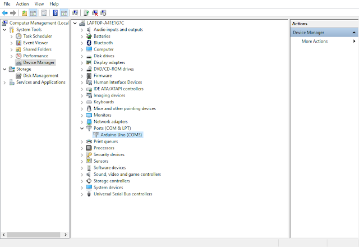
Task: Expand the Universal Serial Bus controllers node
Action: (82, 194)
